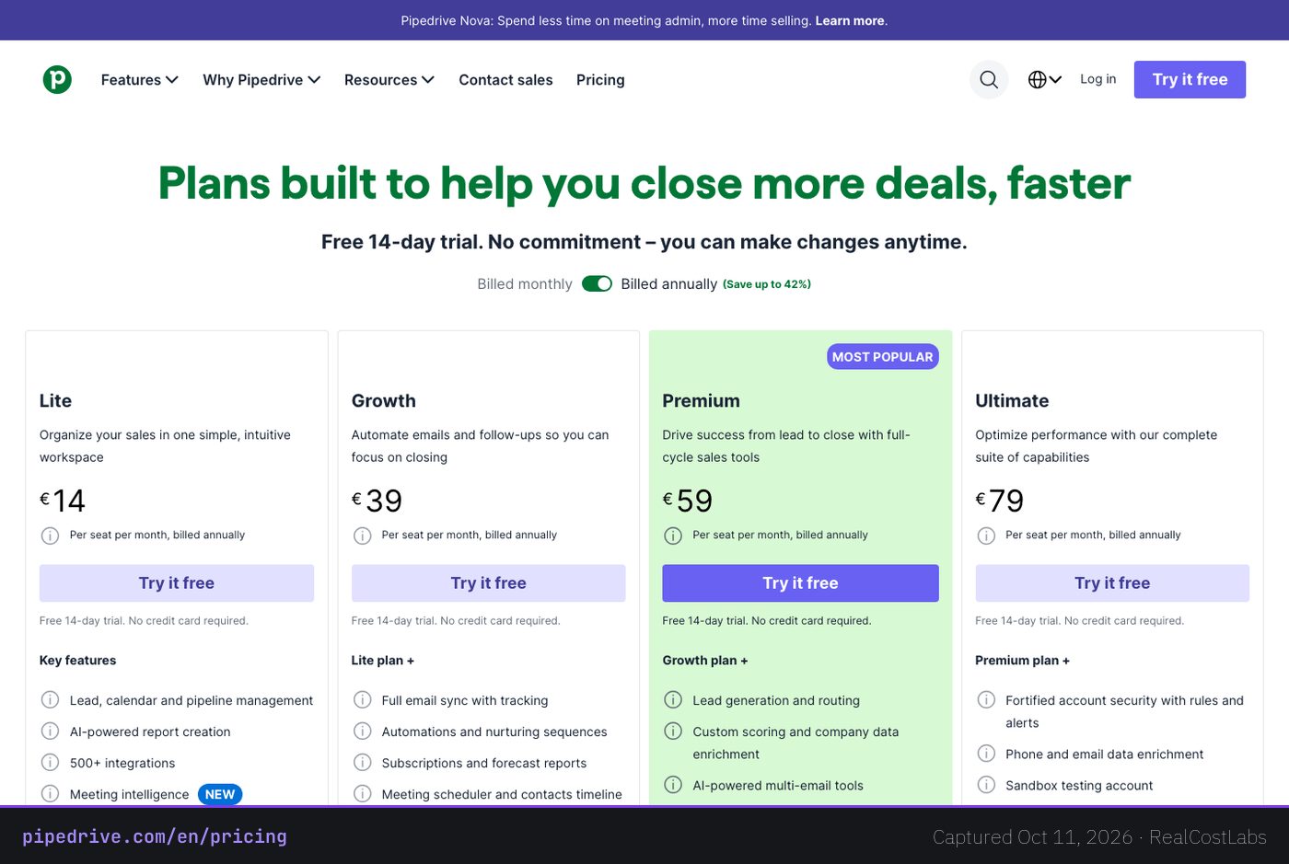
Task: Start the Ultimate plan free trial
Action: 1112,583
